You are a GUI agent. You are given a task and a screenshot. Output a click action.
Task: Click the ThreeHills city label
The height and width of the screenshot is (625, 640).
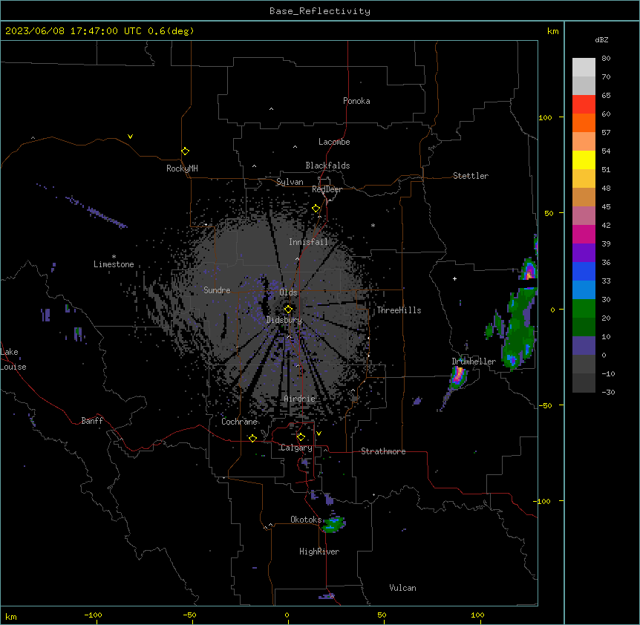(399, 310)
